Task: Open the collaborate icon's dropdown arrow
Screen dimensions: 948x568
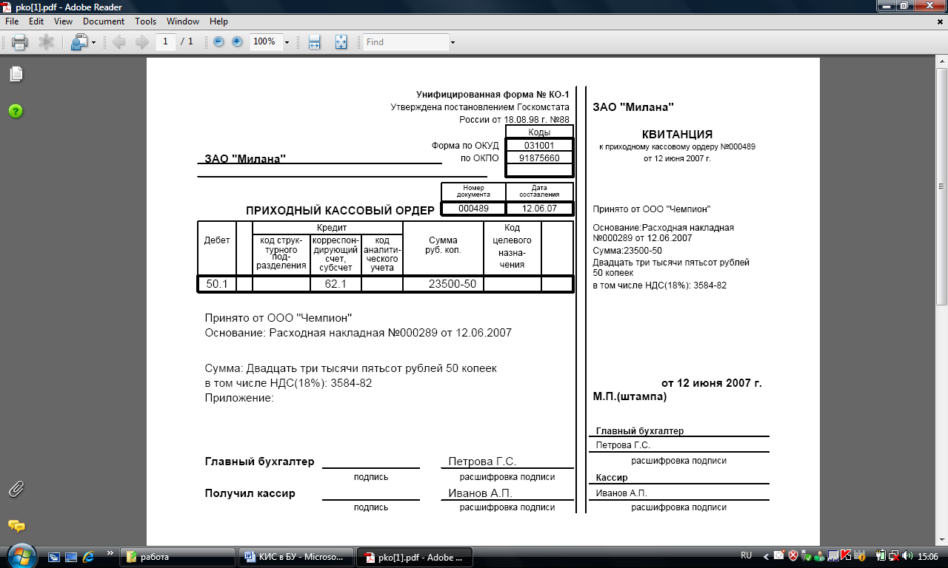Action: click(x=93, y=42)
